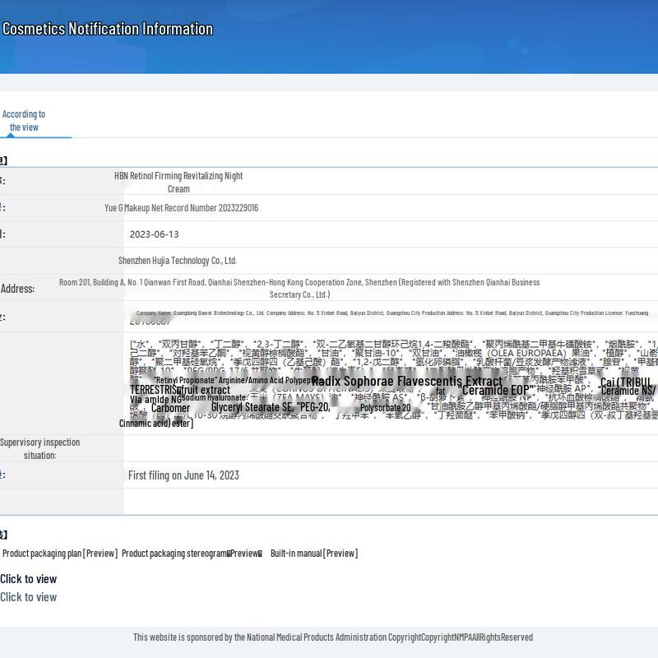Click the 'Carbomer' ingredient text
Viewport: 658px width, 658px height.
pyautogui.click(x=170, y=408)
